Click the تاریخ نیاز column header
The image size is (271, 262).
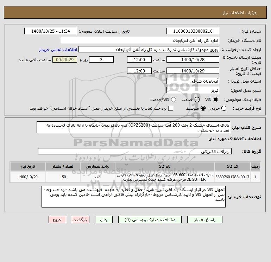28,166
